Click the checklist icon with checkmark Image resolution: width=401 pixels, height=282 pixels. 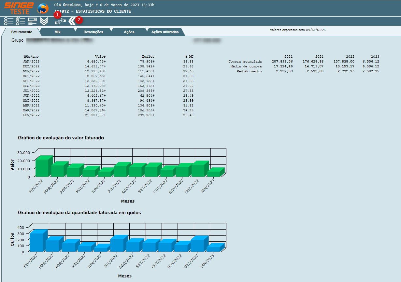tap(21, 21)
